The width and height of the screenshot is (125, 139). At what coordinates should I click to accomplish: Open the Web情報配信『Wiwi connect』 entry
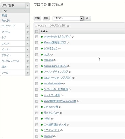(60, 101)
